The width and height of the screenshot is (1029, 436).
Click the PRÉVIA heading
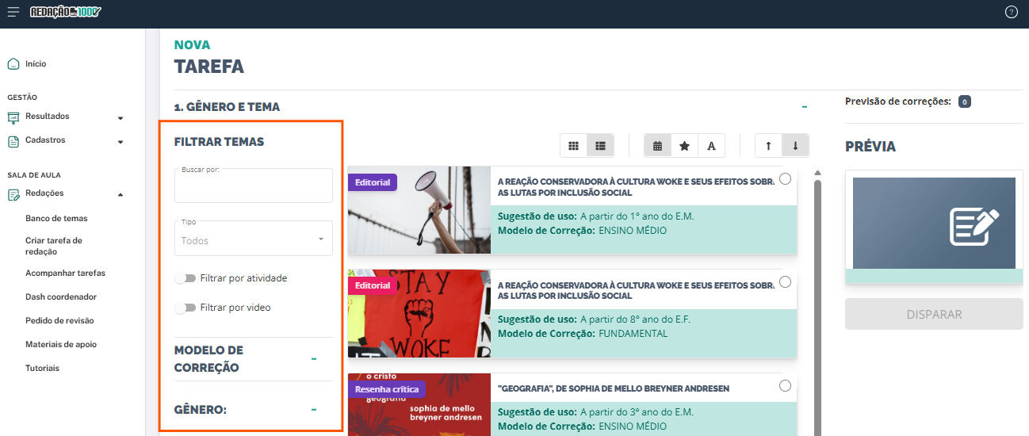tap(870, 147)
